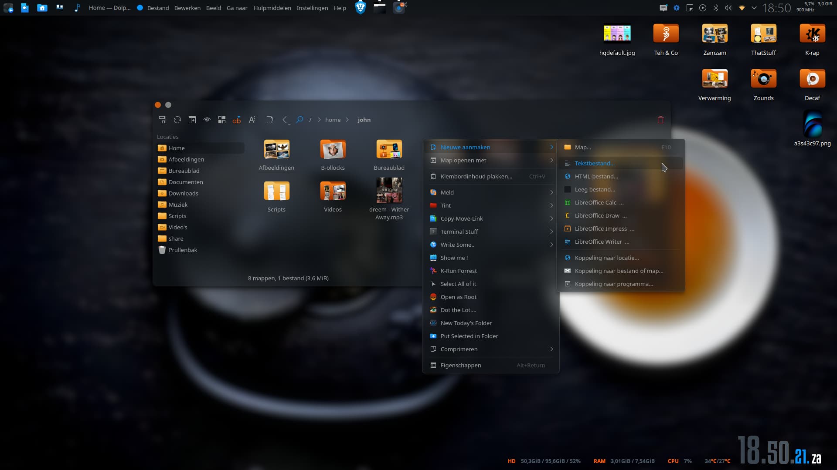Select Map... to create new folder

click(x=621, y=147)
